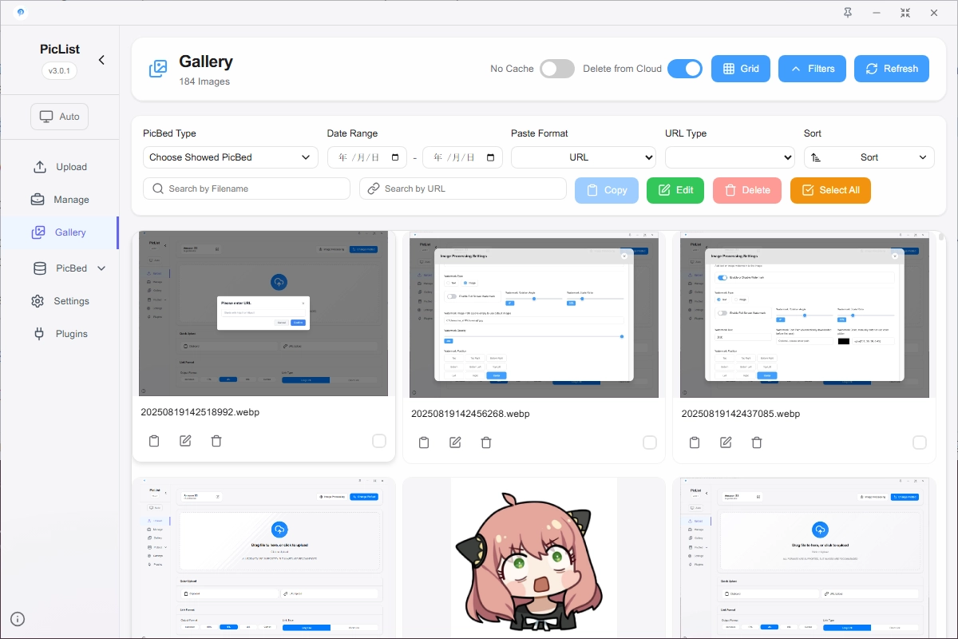Viewport: 958px width, 639px height.
Task: Open calendar picker for the start date
Action: click(x=396, y=157)
